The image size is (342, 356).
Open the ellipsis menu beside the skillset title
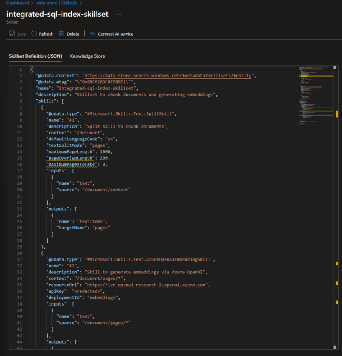pyautogui.click(x=119, y=14)
